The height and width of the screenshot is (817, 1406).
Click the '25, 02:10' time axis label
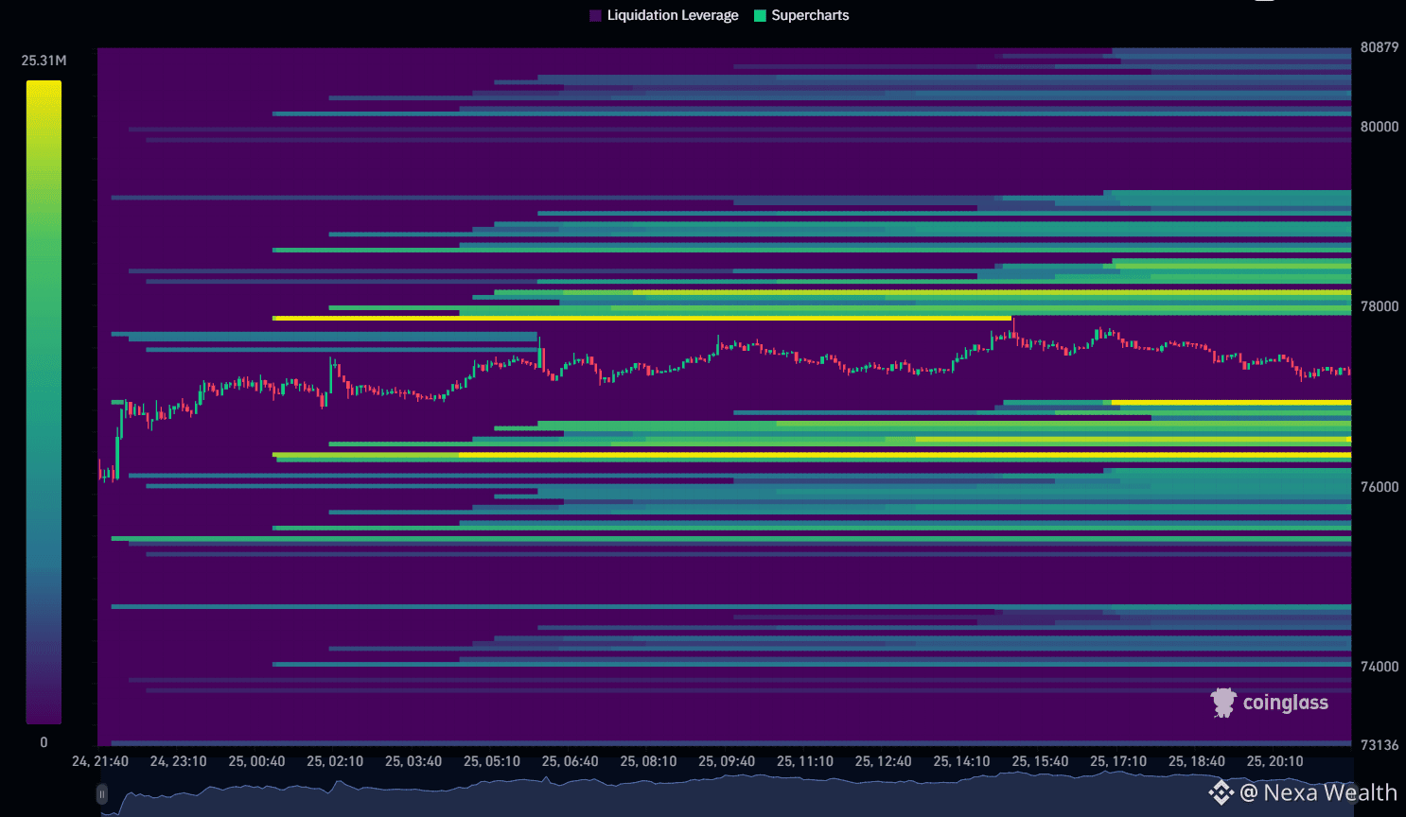pos(335,761)
